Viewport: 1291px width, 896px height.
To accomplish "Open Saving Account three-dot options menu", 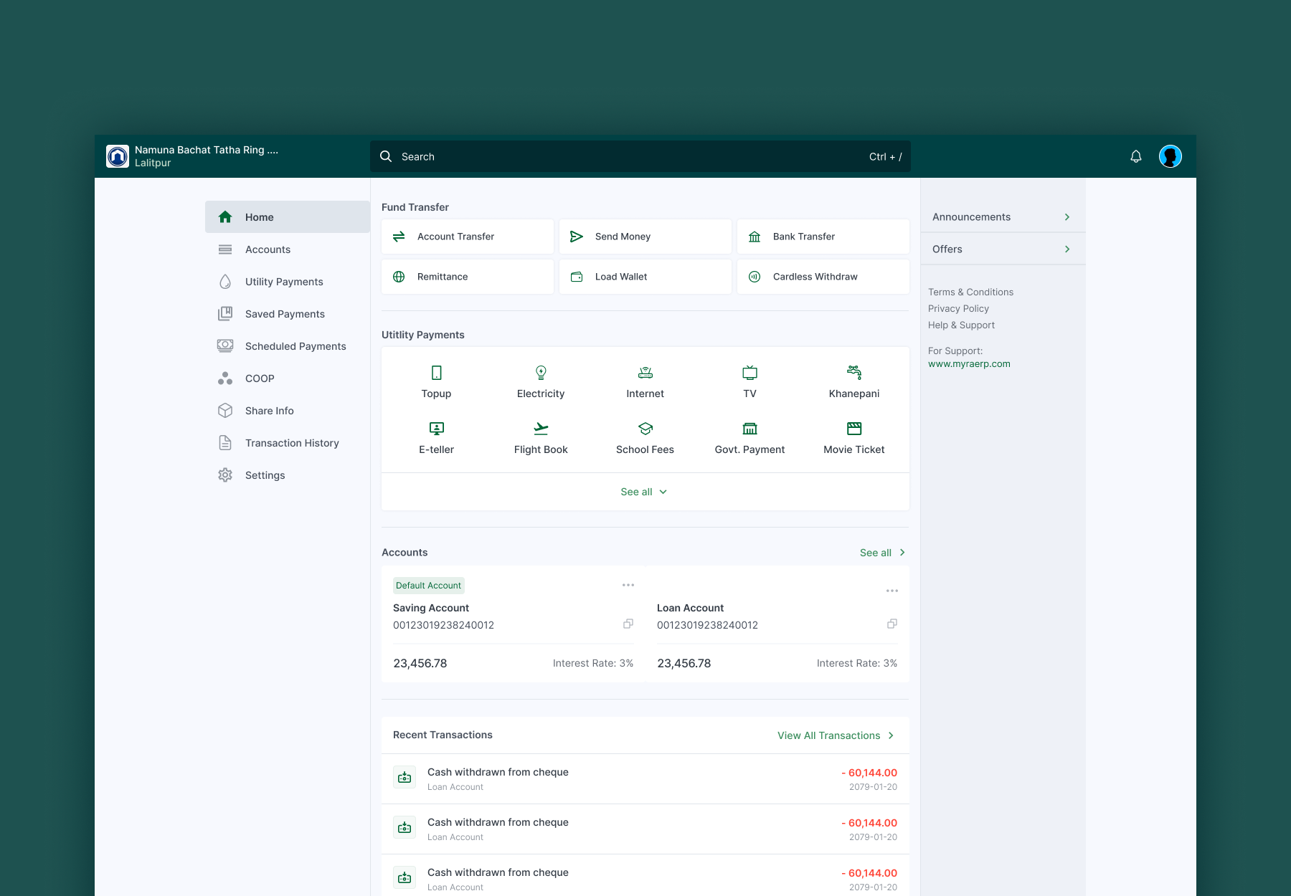I will pyautogui.click(x=628, y=585).
